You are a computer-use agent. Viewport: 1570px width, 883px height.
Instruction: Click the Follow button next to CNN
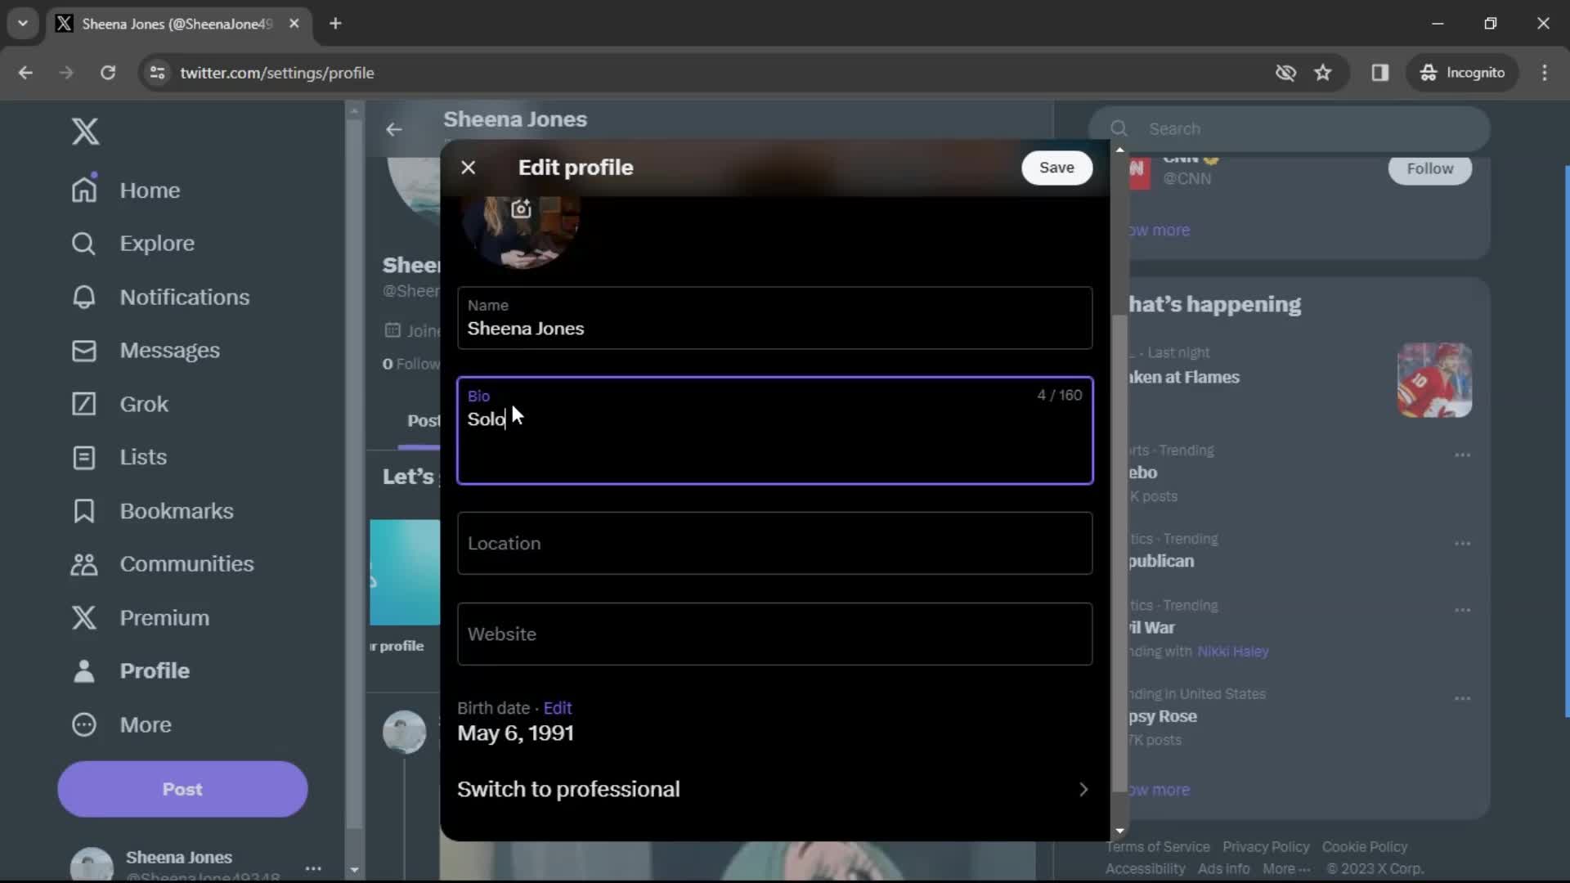coord(1431,168)
